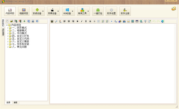
Task: Toggle bold formatting with B icon
Action: (78, 21)
